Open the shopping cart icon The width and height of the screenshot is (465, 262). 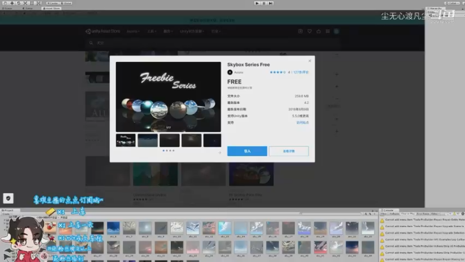pos(319,31)
